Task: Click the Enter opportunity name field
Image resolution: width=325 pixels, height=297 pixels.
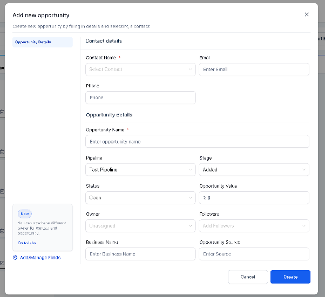Action: pyautogui.click(x=198, y=142)
